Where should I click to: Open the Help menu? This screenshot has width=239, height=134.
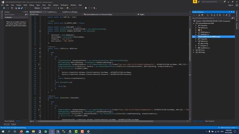[x=80, y=5]
